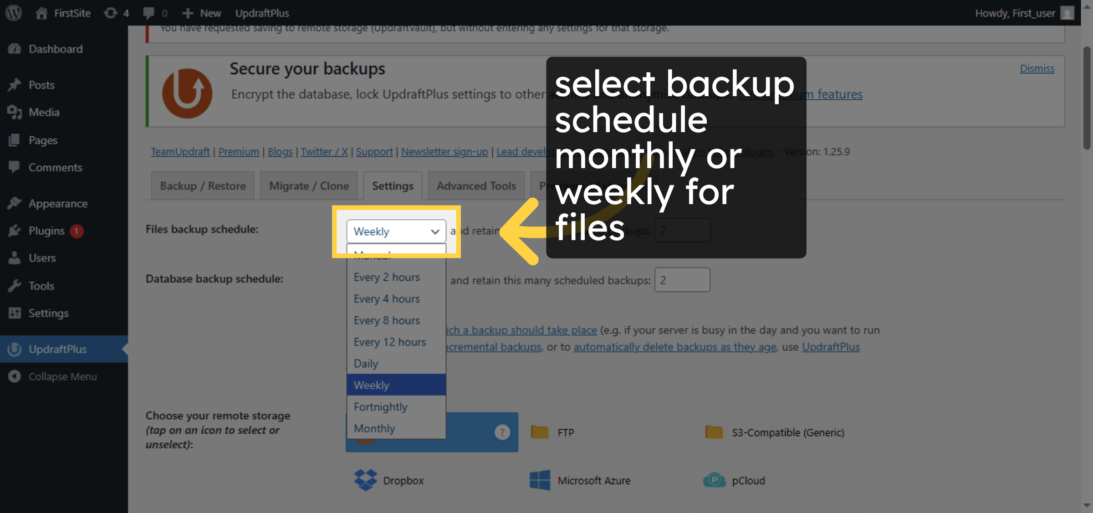Switch to the Backup / Restore tab
Screen dimensions: 1093x513
(202, 185)
